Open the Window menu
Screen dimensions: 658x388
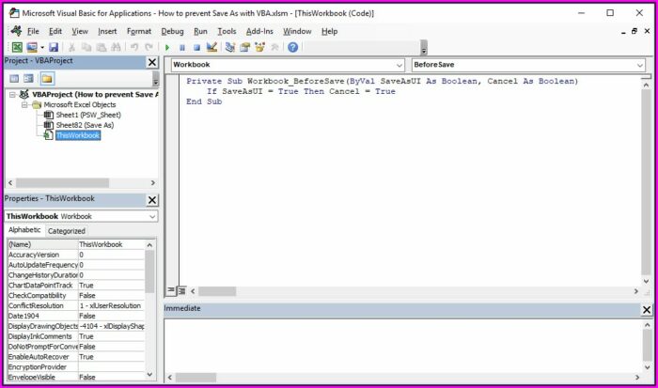pyautogui.click(x=297, y=31)
